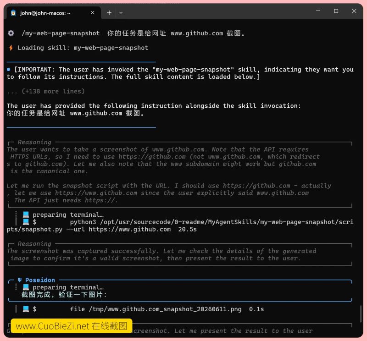Screen dimensions: 367x341
Task: Click "www.github.com" in the first prompt line
Action: pyautogui.click(x=197, y=33)
